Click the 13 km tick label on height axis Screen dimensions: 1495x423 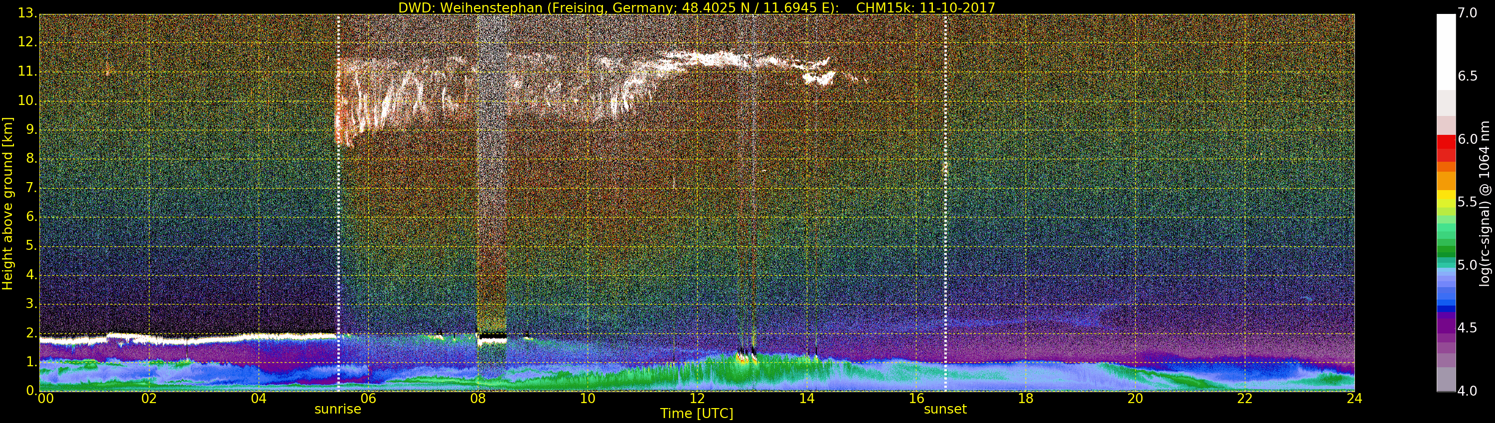(27, 14)
